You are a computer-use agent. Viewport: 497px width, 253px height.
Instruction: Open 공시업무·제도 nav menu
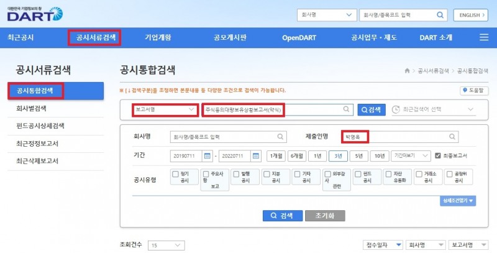tap(374, 37)
